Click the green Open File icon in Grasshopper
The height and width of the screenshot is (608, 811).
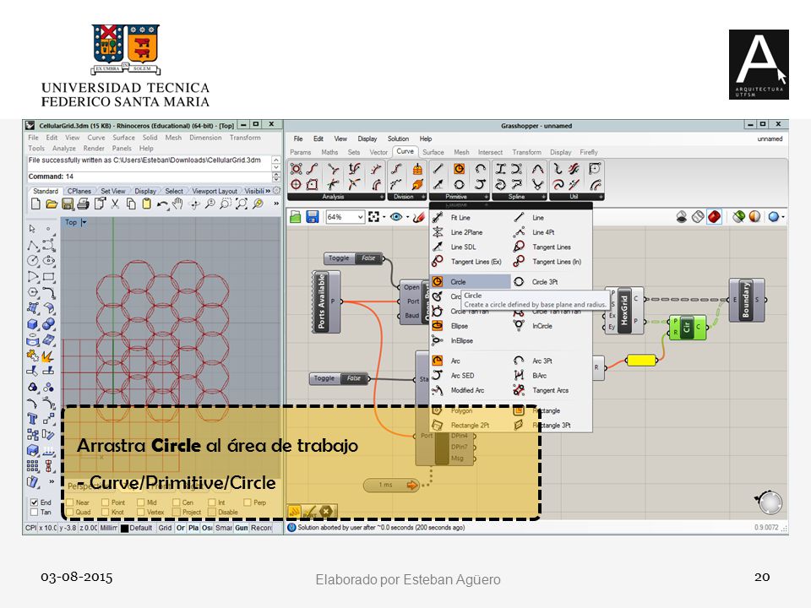tap(296, 217)
